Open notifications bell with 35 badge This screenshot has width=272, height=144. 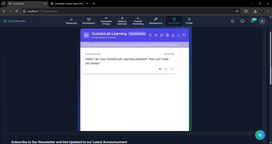pos(252,21)
